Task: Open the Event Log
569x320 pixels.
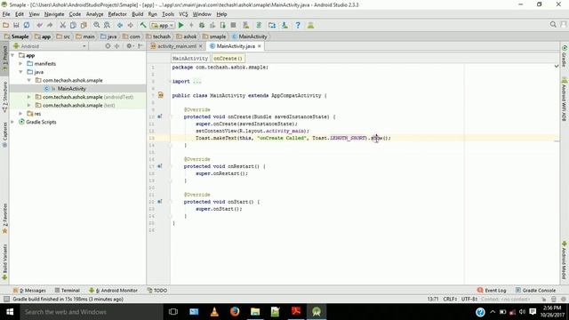Action: coord(492,291)
